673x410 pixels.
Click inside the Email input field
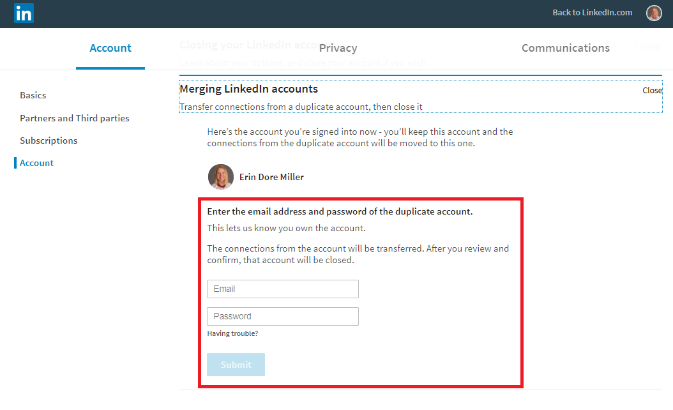[x=282, y=289]
